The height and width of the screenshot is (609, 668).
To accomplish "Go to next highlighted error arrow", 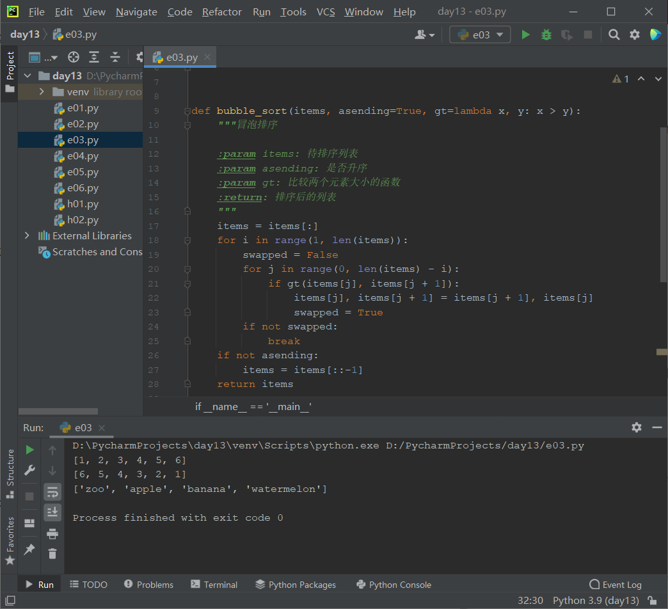I will click(x=658, y=79).
